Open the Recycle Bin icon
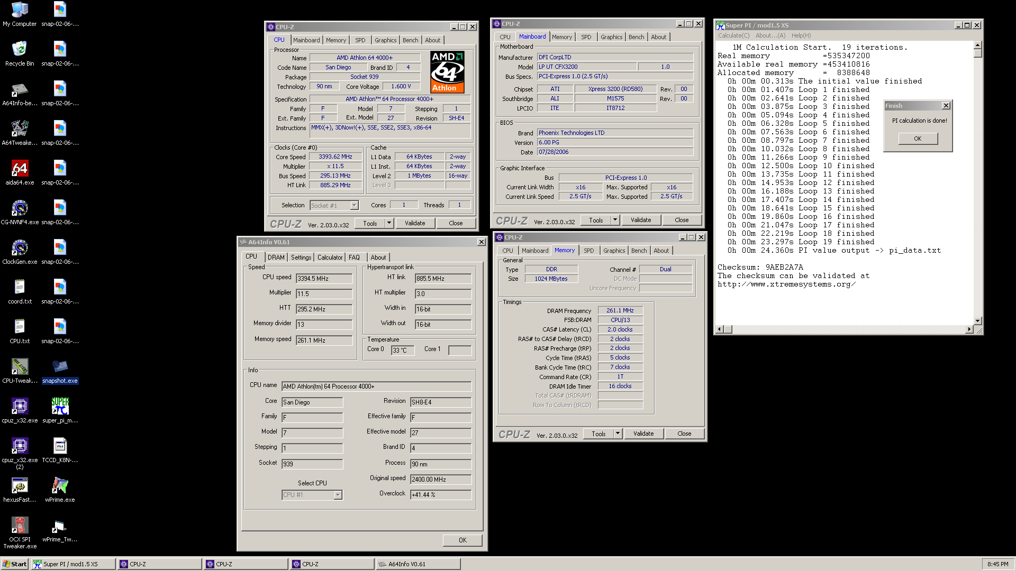 coord(20,54)
